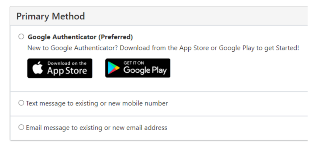Click the colorful Google Play triangle logo

[114, 68]
